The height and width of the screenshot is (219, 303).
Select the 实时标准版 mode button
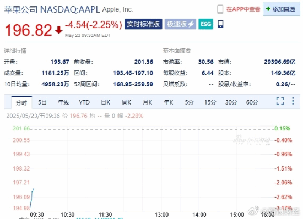(143, 24)
